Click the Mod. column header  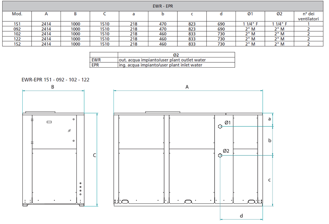(17, 13)
